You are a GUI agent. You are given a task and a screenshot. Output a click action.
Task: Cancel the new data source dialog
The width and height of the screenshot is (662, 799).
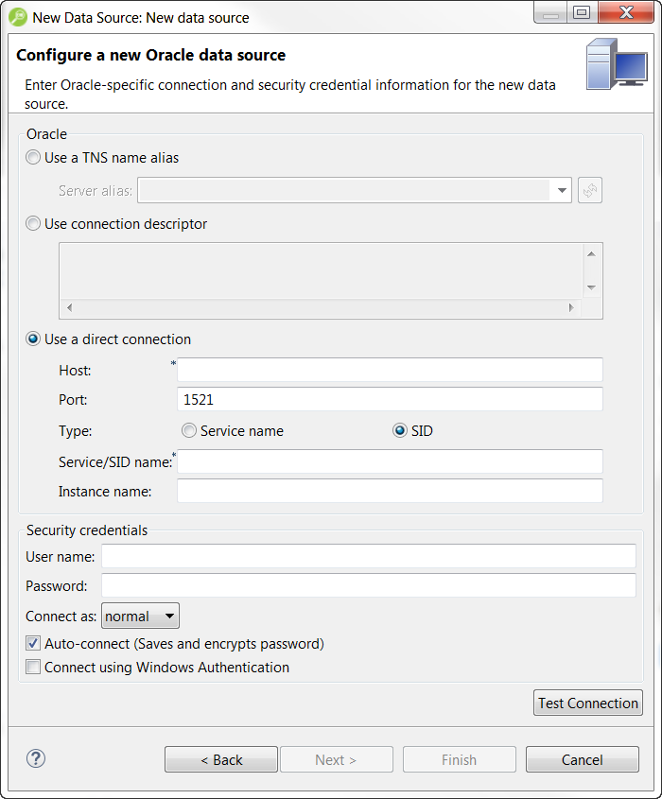point(582,759)
